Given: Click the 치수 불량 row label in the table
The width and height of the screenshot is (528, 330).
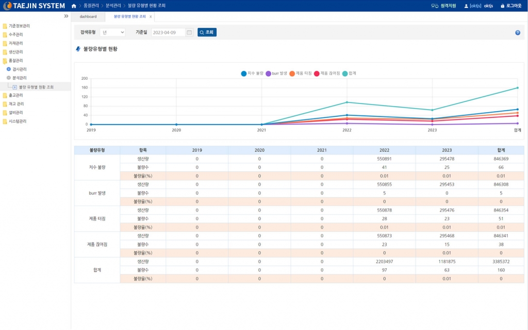Looking at the screenshot, I should tap(97, 167).
